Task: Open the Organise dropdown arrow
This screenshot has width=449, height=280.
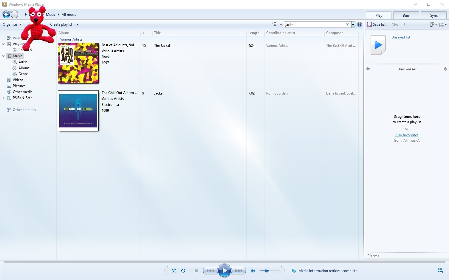Action: (x=20, y=24)
